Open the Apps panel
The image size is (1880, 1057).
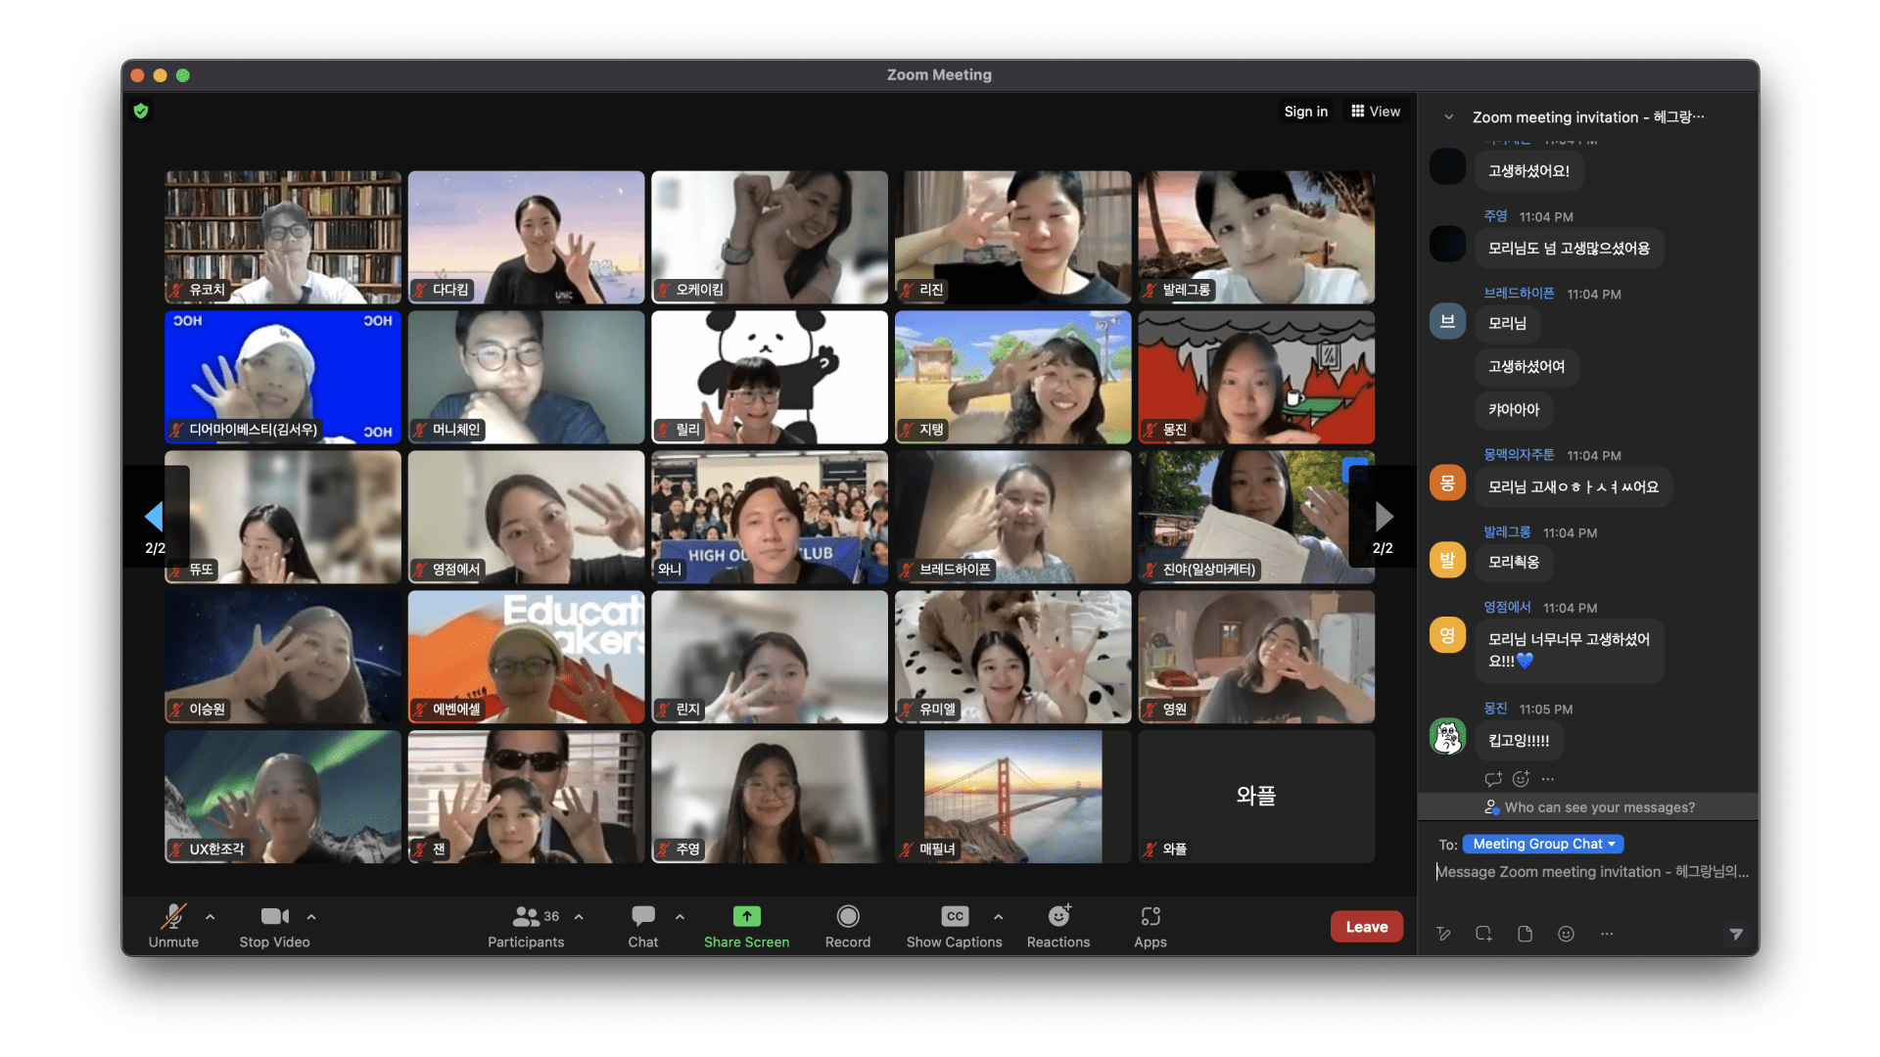1150,916
